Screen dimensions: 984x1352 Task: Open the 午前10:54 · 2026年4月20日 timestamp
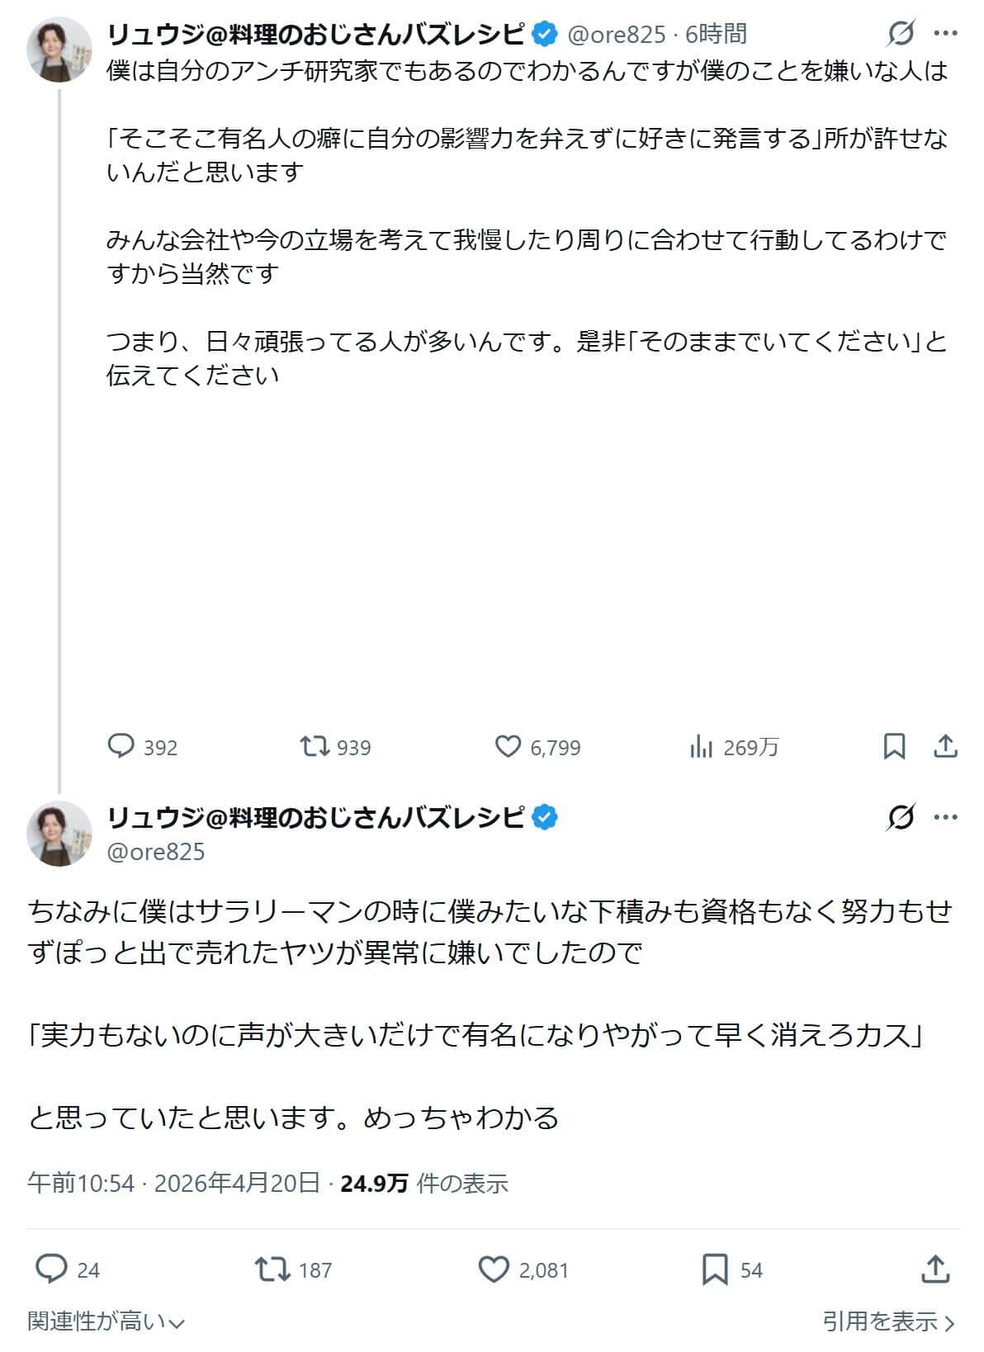(173, 1183)
